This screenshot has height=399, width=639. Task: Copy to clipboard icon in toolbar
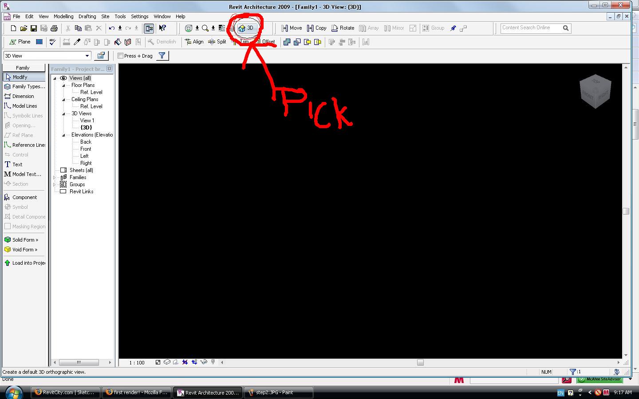point(78,28)
